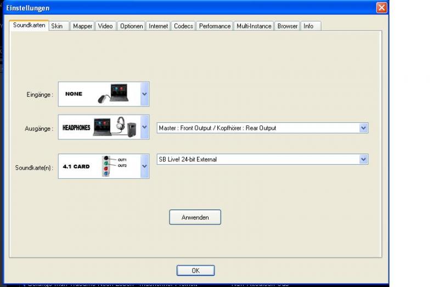Switch to the Skin tab
The image size is (439, 287).
tap(59, 26)
